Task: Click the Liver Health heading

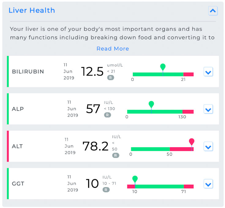Action: coord(32,10)
